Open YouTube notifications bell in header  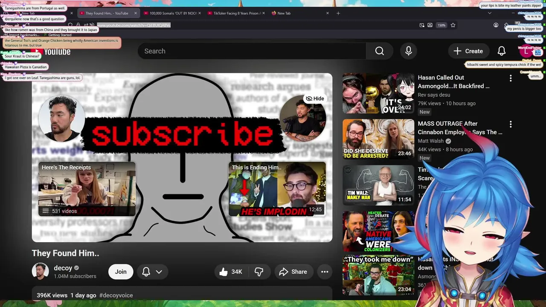[502, 51]
